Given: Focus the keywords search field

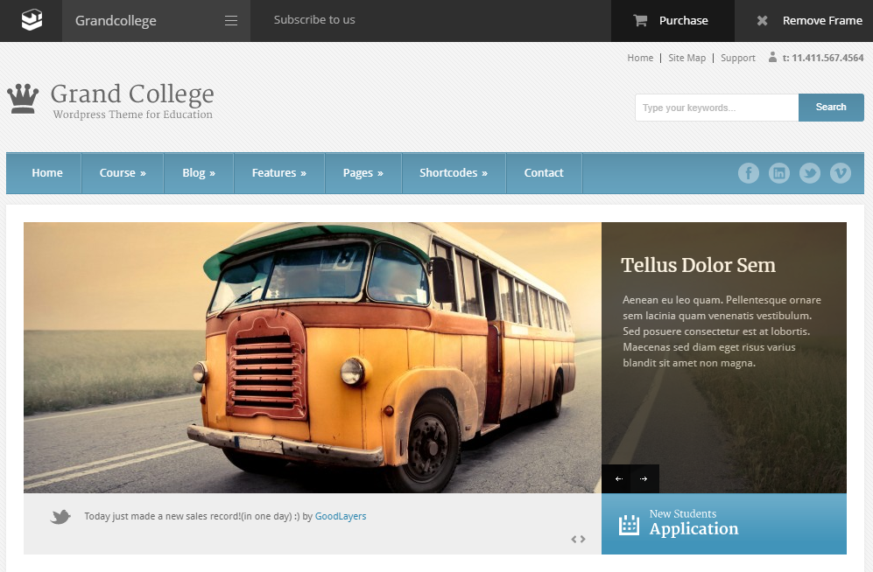Looking at the screenshot, I should pyautogui.click(x=716, y=108).
